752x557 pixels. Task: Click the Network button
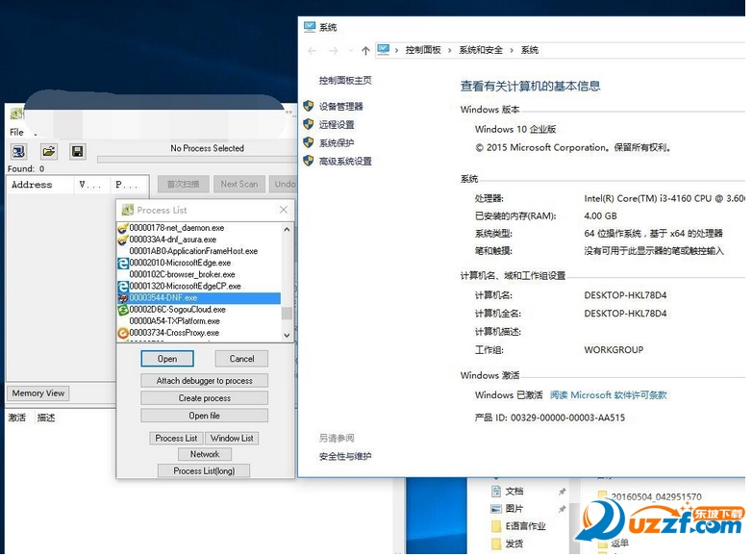coord(205,454)
